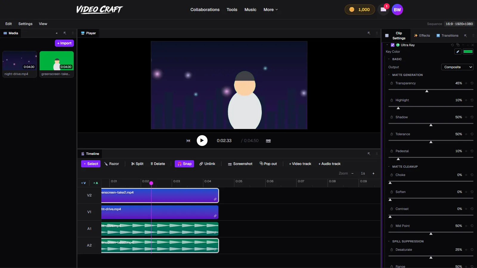Toggle Mid Point stopwatch animation
This screenshot has width=477, height=268.
[x=392, y=226]
